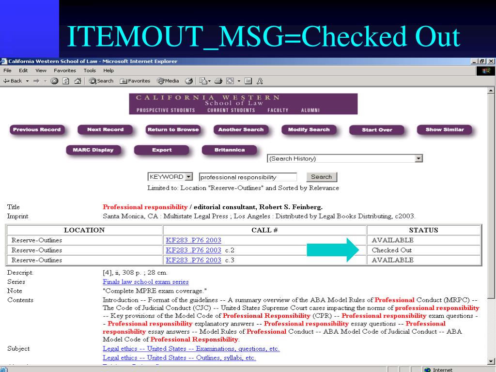Open the Favorites menu

coord(65,71)
